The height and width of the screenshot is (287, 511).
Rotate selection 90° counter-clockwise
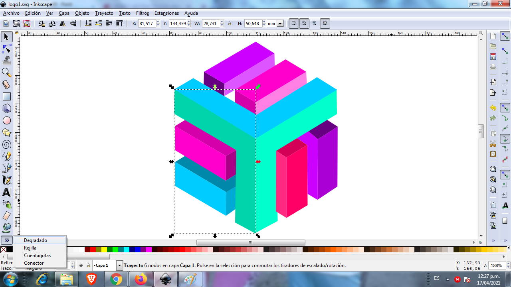(42, 24)
